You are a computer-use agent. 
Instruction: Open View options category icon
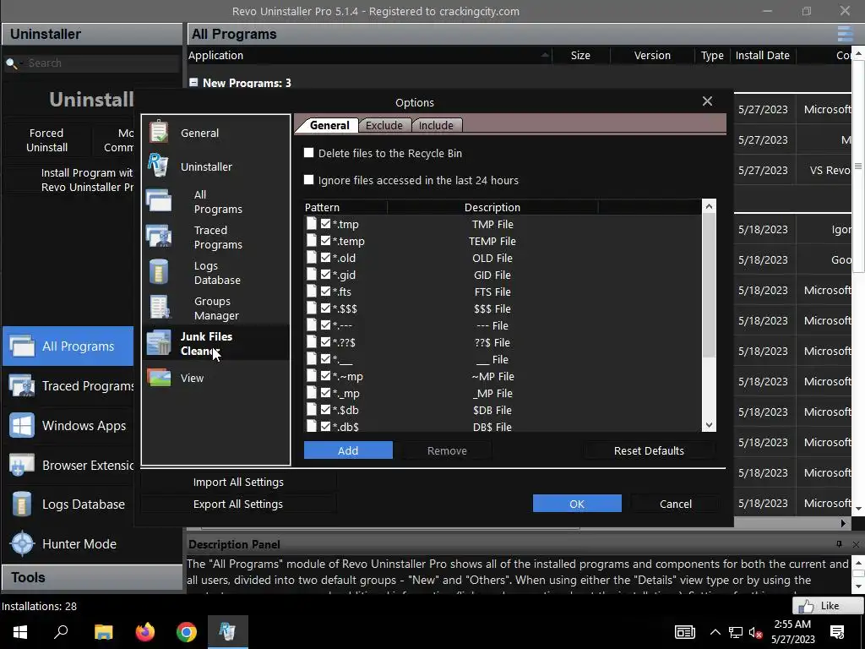[x=159, y=378]
